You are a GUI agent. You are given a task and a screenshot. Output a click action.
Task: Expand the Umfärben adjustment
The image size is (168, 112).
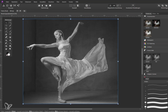tap(156, 47)
